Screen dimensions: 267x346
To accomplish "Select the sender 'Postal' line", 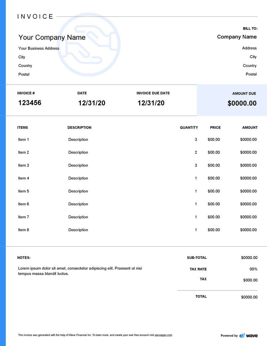I will click(24, 74).
